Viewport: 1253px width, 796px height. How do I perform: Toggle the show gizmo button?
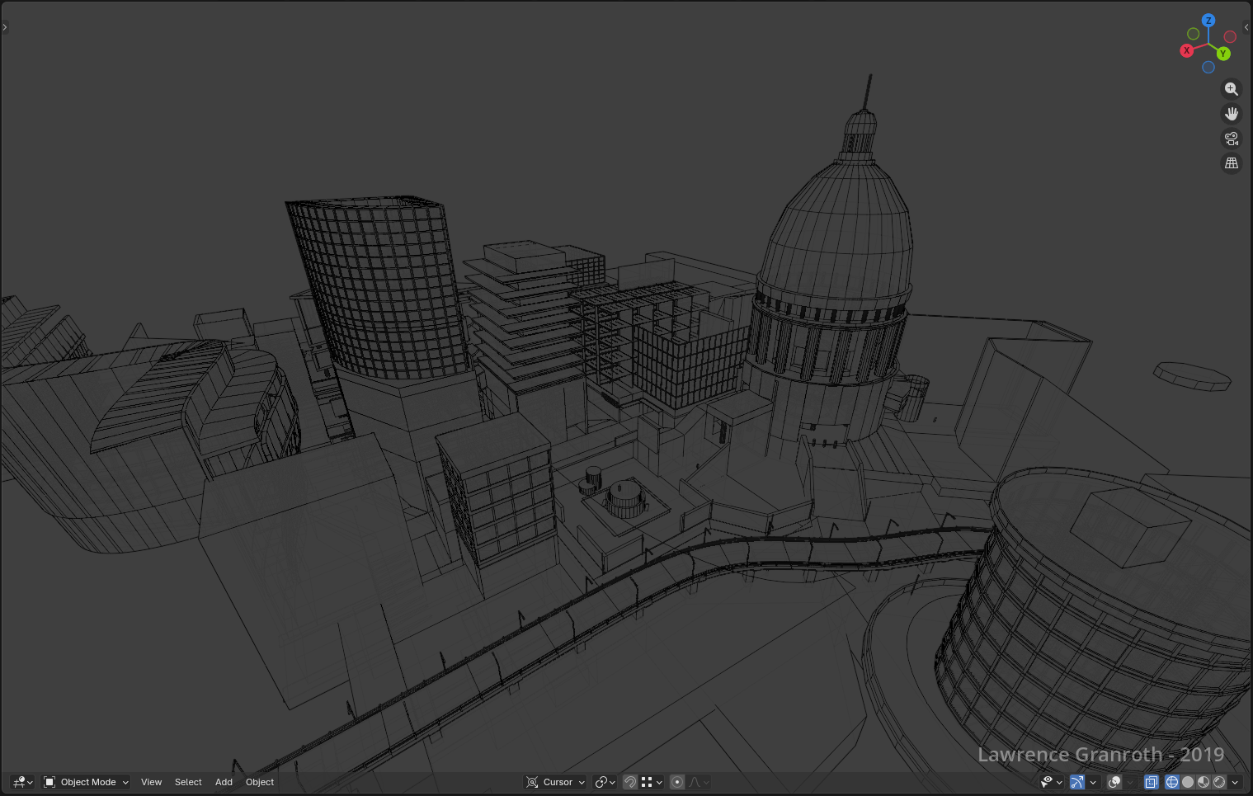coord(1076,782)
